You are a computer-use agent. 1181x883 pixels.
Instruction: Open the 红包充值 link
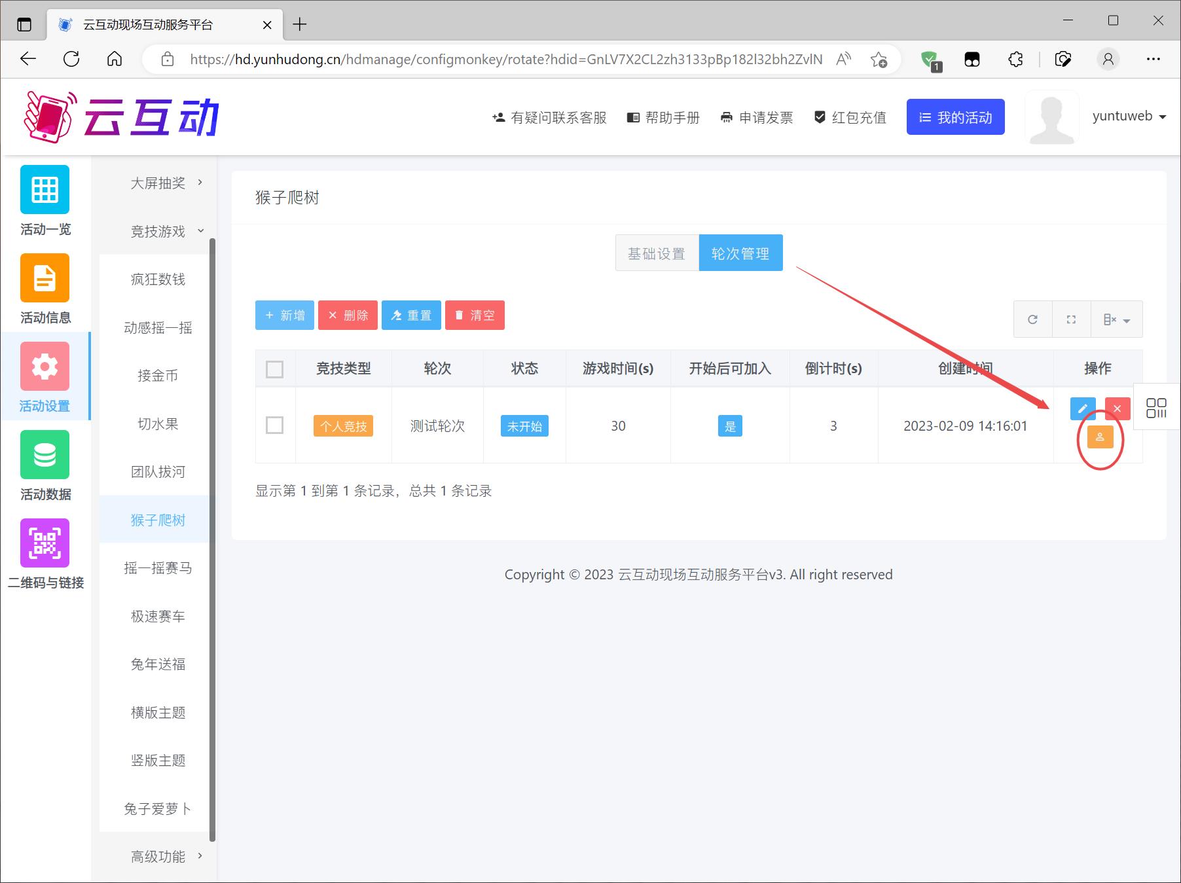pos(850,118)
